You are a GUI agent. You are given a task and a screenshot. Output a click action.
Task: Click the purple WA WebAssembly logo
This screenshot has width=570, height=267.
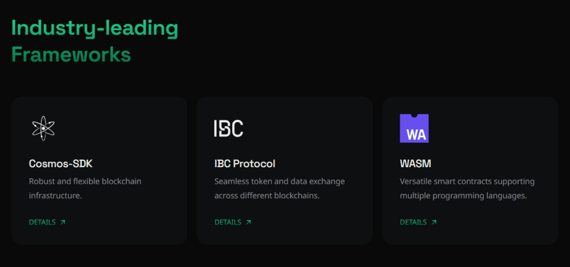click(x=414, y=128)
